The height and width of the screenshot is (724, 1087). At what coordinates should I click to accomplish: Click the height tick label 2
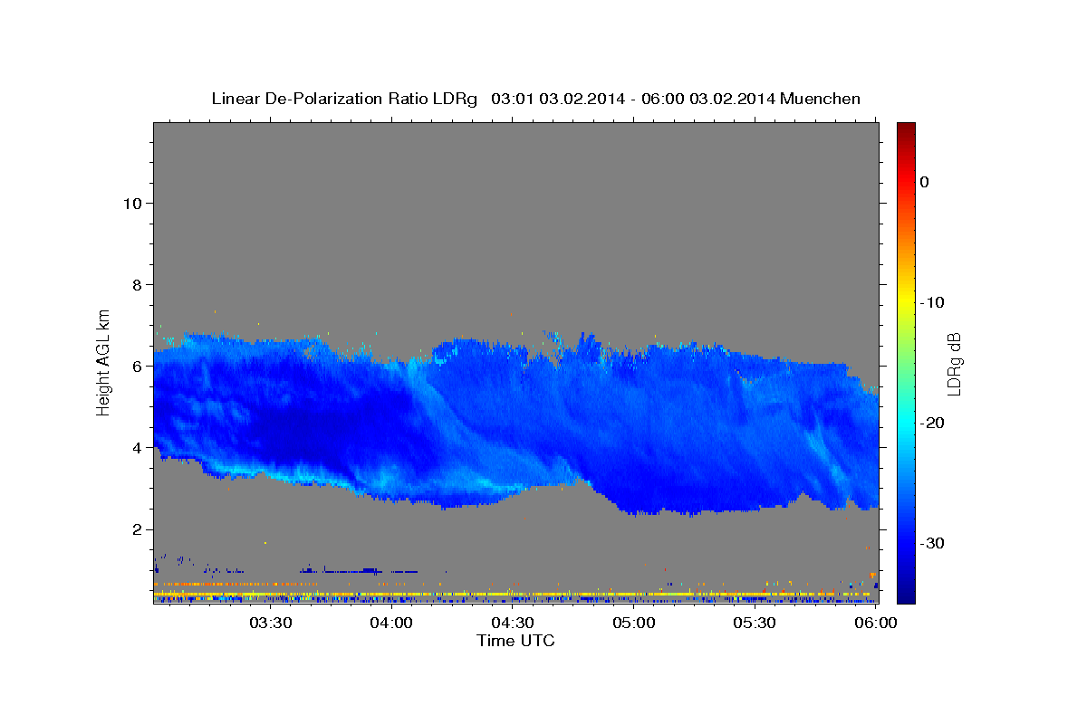coord(138,529)
